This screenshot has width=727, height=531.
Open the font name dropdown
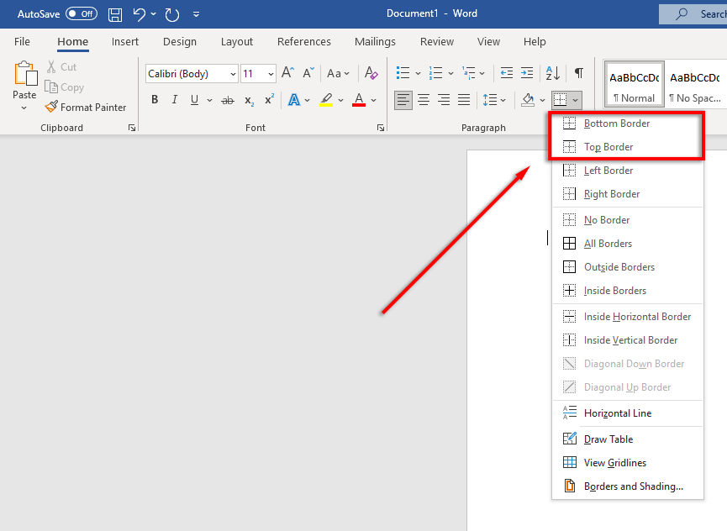coord(232,74)
